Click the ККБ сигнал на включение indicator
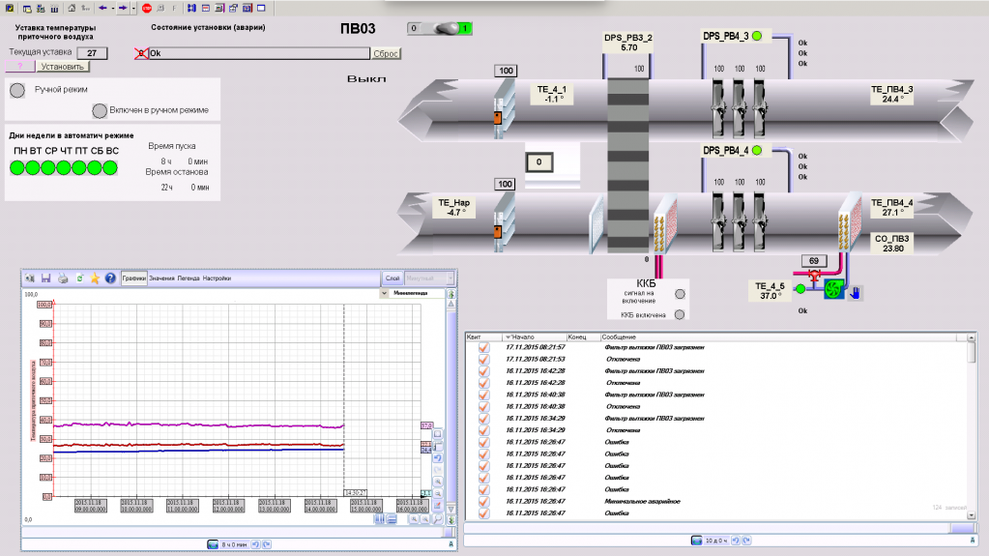The height and width of the screenshot is (556, 989). click(680, 294)
